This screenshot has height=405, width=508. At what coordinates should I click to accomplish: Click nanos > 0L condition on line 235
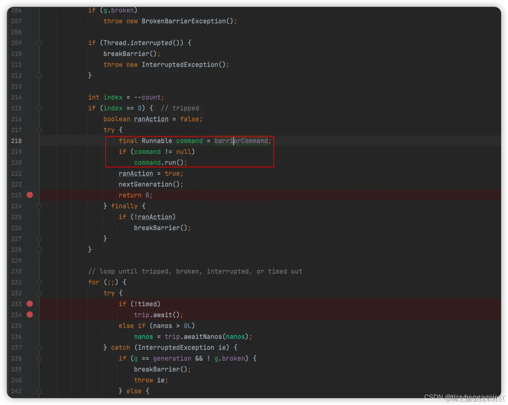pyautogui.click(x=172, y=326)
